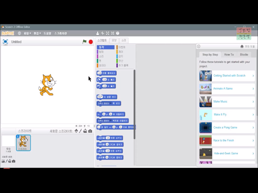Click the y좌표를 0 으로 정하기 block
258x193 pixels.
tap(110, 158)
